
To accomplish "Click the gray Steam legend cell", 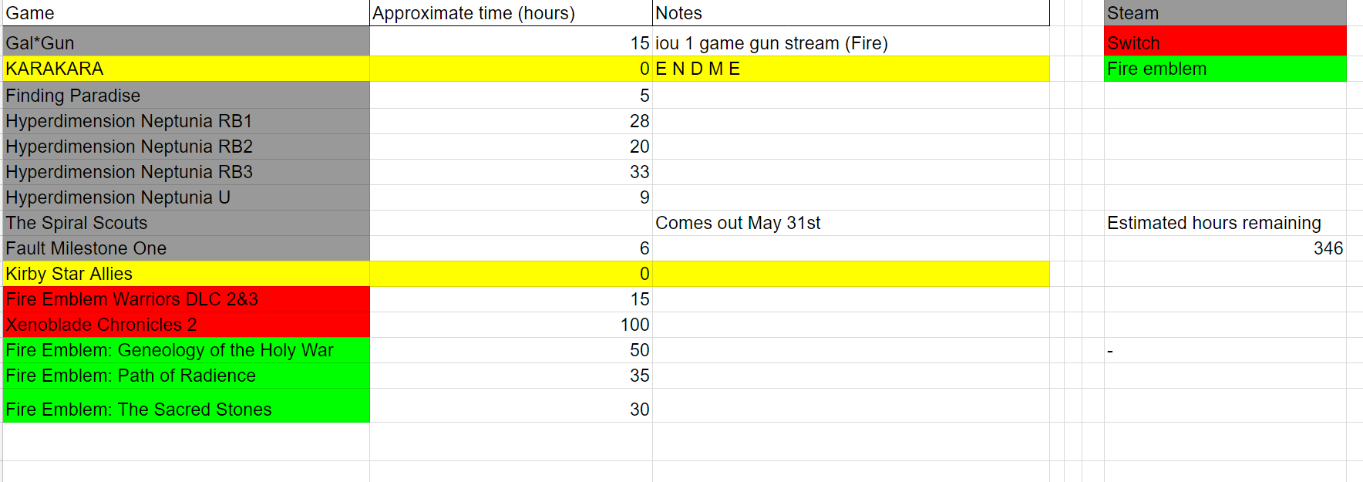I will pyautogui.click(x=1225, y=13).
